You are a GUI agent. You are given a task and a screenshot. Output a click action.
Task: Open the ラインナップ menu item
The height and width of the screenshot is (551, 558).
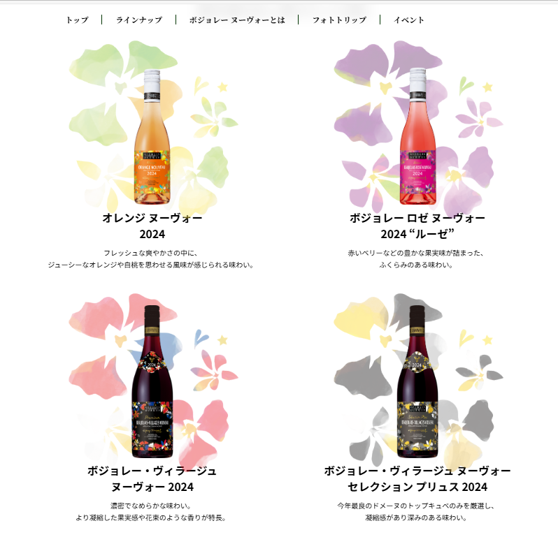(x=139, y=20)
